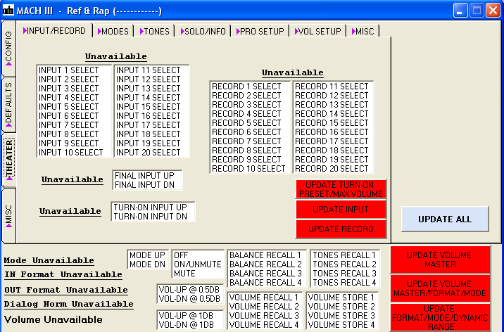Select the THEATER vertical side tab
The width and height of the screenshot is (504, 332).
pos(9,159)
